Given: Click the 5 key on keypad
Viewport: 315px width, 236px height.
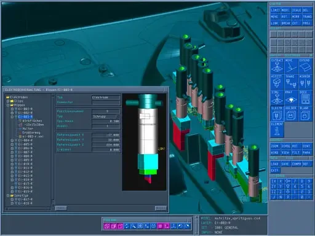Looking at the screenshot, I should (302, 186).
